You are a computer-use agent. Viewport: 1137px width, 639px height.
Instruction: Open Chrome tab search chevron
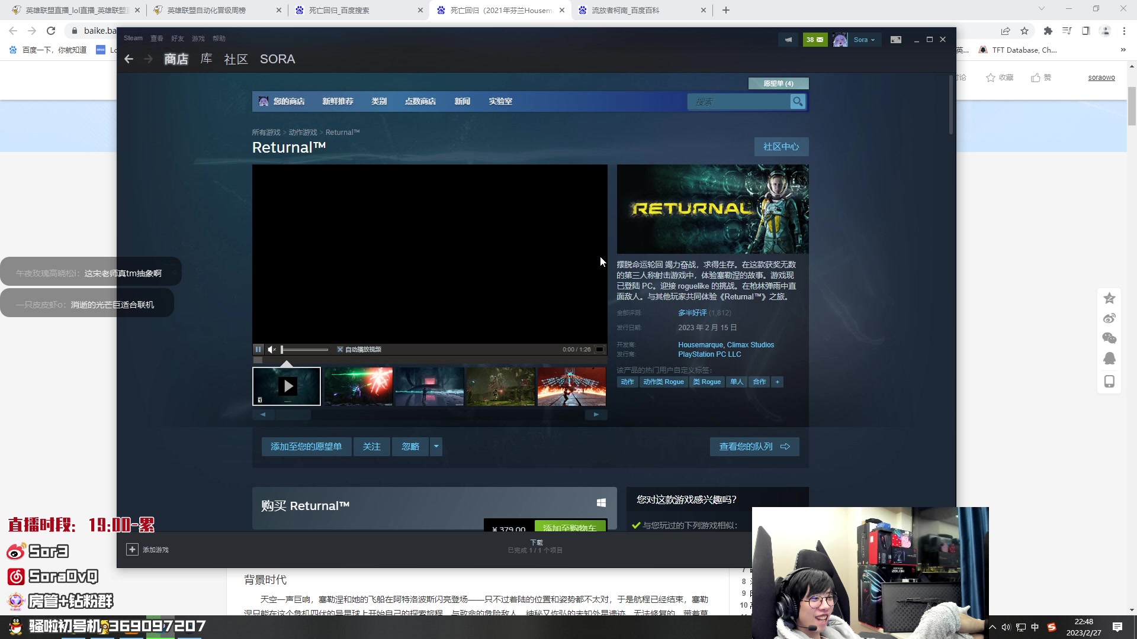(x=1042, y=9)
